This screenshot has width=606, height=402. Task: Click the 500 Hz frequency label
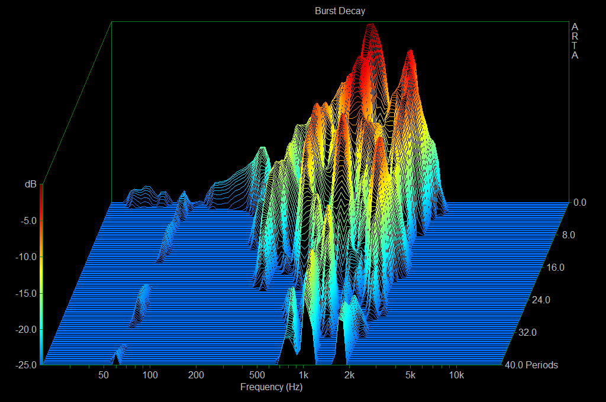click(257, 375)
